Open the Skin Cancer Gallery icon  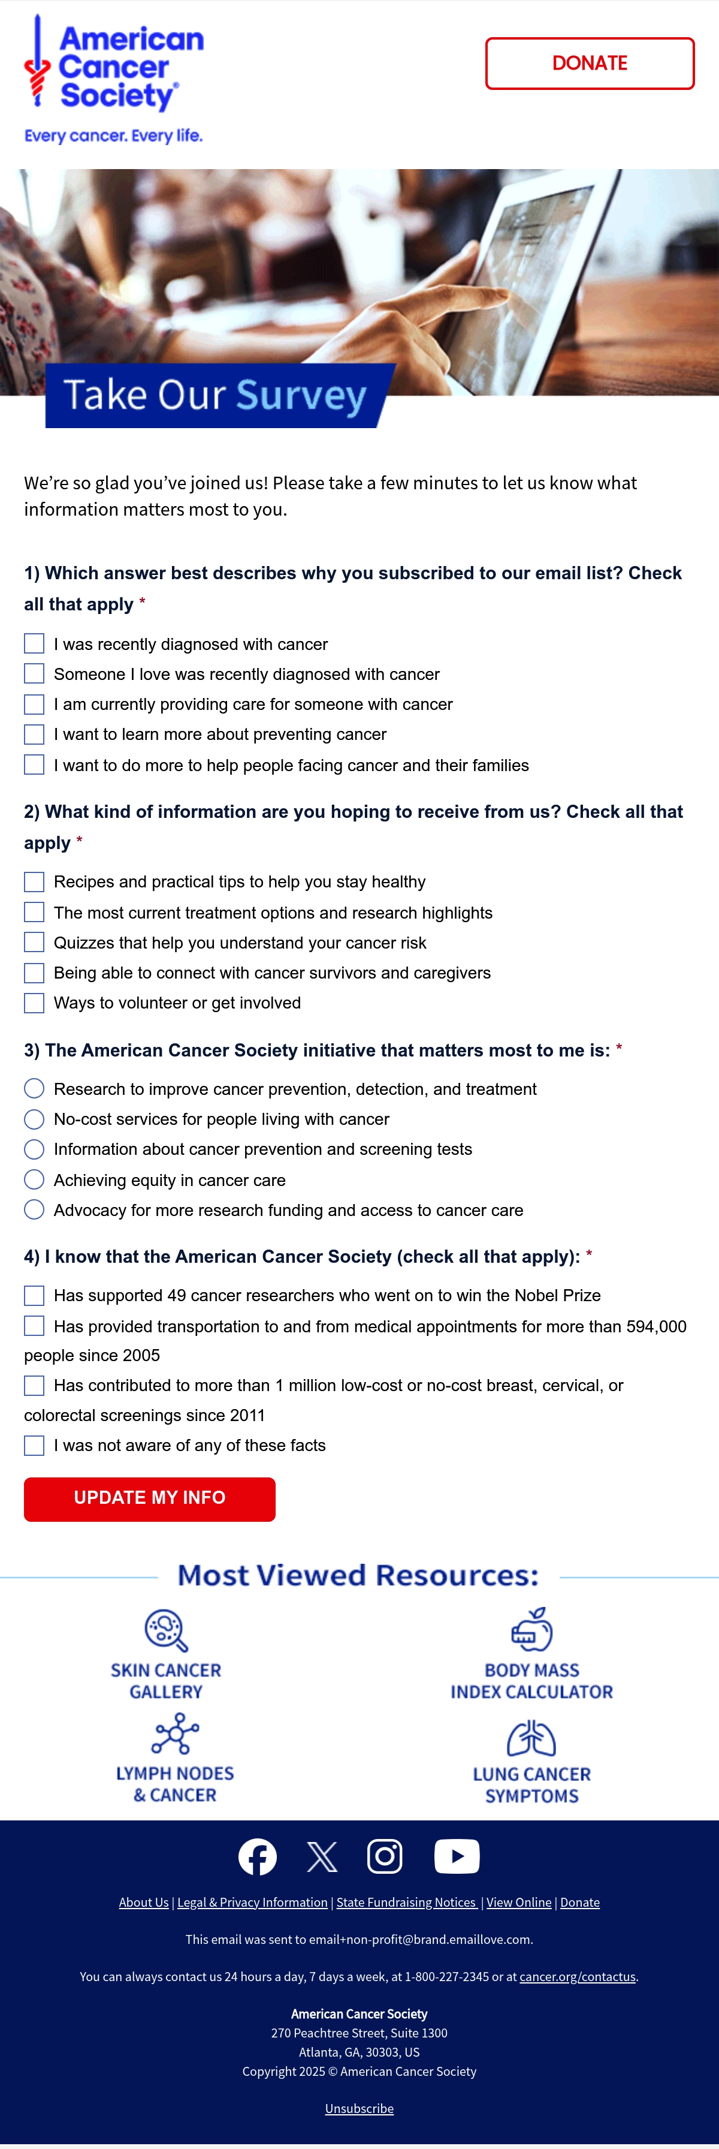click(166, 1630)
